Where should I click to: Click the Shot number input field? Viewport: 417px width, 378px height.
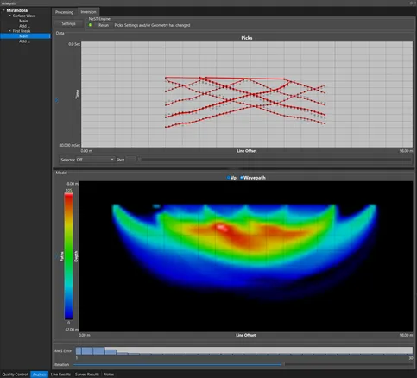coord(130,160)
